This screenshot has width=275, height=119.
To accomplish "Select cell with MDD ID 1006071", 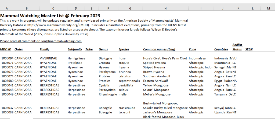I will tap(7, 63).
